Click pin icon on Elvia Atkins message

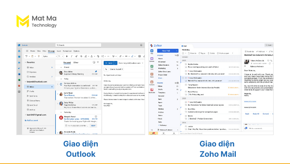point(96,71)
